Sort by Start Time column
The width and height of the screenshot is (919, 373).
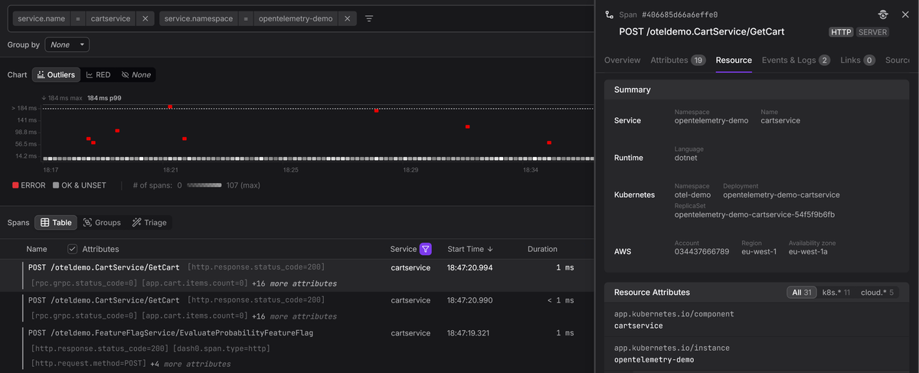coord(469,249)
